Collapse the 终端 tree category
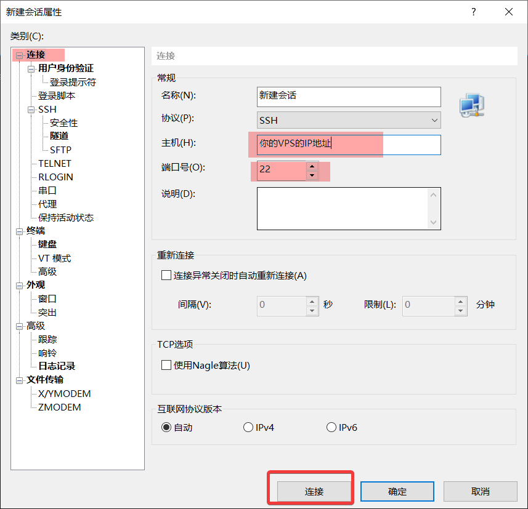Viewport: 528px width, 509px height. tap(20, 231)
